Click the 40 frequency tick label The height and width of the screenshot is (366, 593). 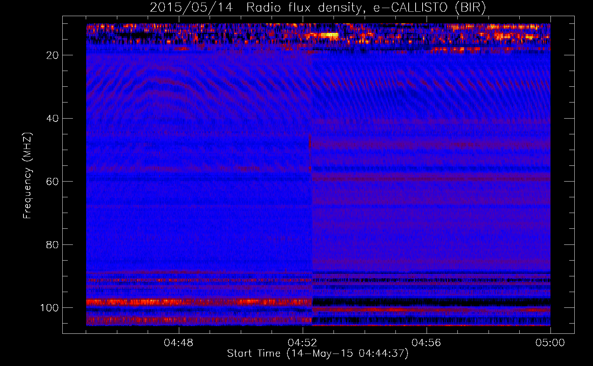pos(52,119)
